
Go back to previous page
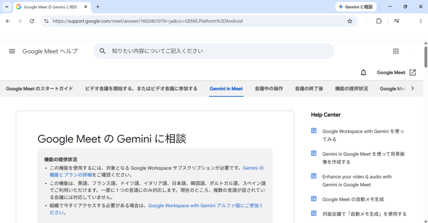coord(8,21)
